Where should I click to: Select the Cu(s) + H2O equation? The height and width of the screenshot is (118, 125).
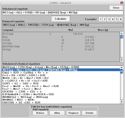point(61,73)
